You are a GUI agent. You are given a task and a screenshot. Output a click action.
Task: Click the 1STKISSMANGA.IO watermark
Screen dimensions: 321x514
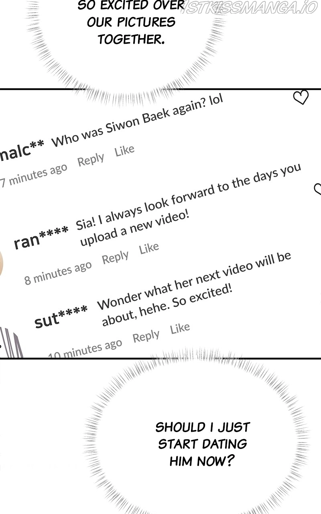point(249,7)
